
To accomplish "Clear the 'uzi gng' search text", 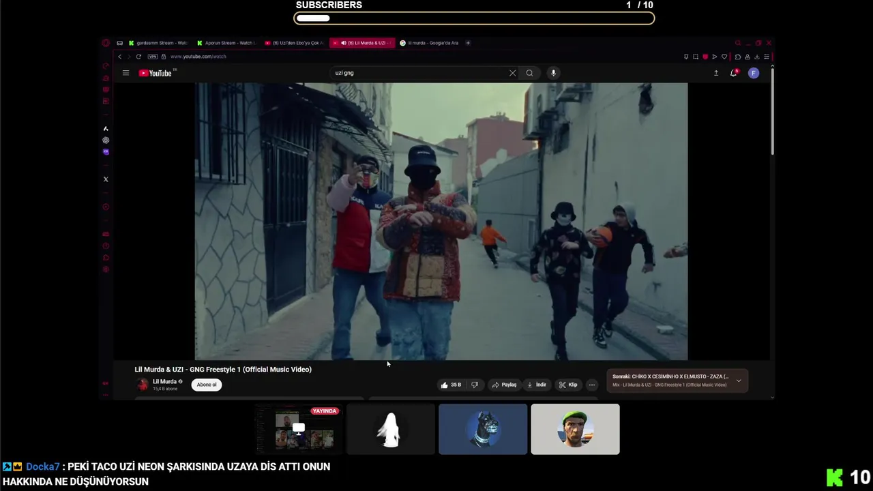I will 512,73.
